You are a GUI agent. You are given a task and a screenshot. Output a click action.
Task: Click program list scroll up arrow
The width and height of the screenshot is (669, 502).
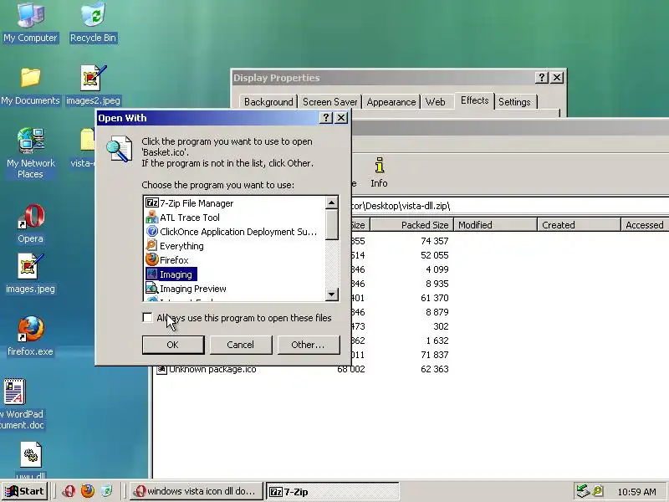[x=331, y=202]
